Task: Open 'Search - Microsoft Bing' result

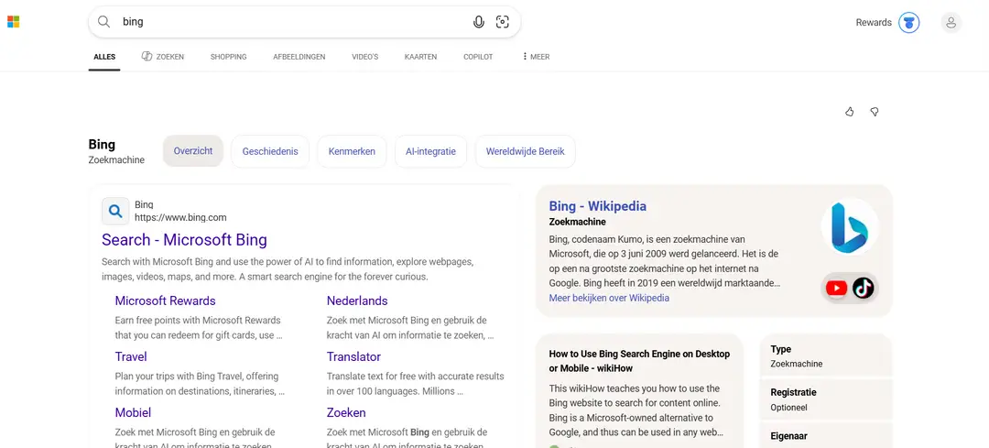Action: tap(184, 240)
